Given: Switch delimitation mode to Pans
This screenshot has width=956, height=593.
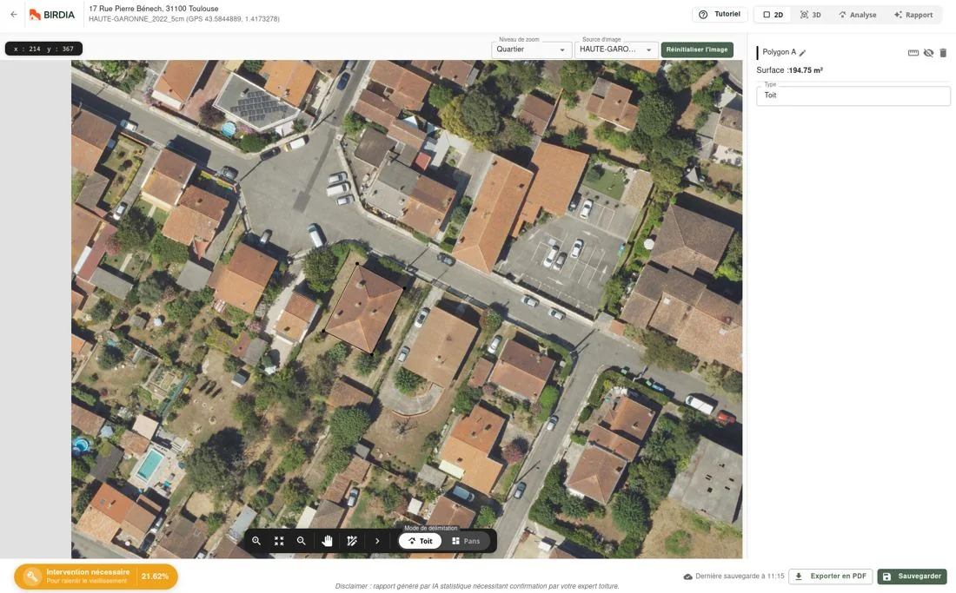Looking at the screenshot, I should (x=467, y=541).
